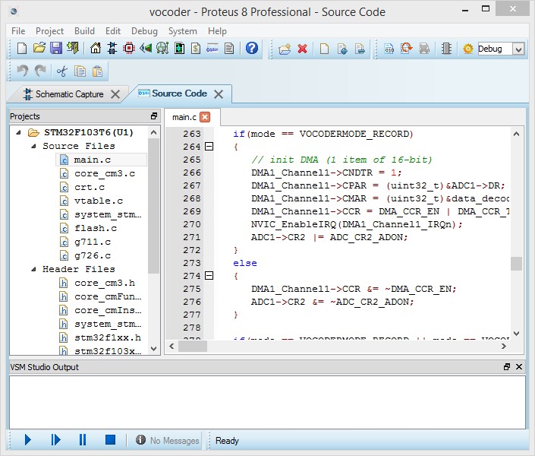Screen dimensions: 535x456
Task: Go to the Home page icon
Action: click(x=96, y=48)
